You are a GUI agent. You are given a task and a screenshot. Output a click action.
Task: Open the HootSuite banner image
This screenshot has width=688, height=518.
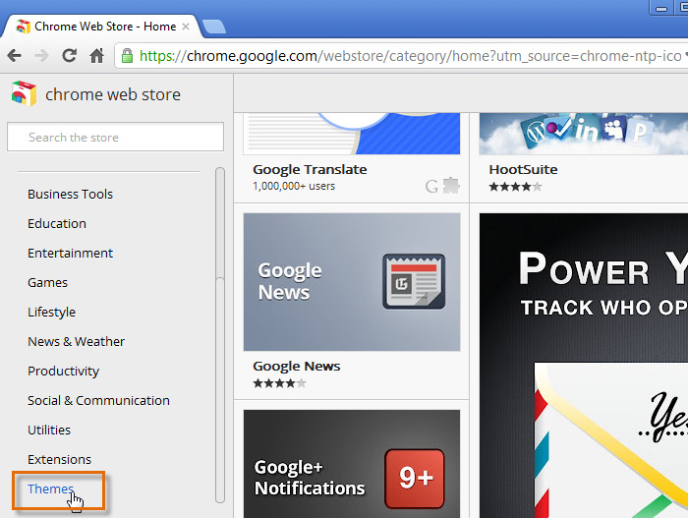(584, 134)
